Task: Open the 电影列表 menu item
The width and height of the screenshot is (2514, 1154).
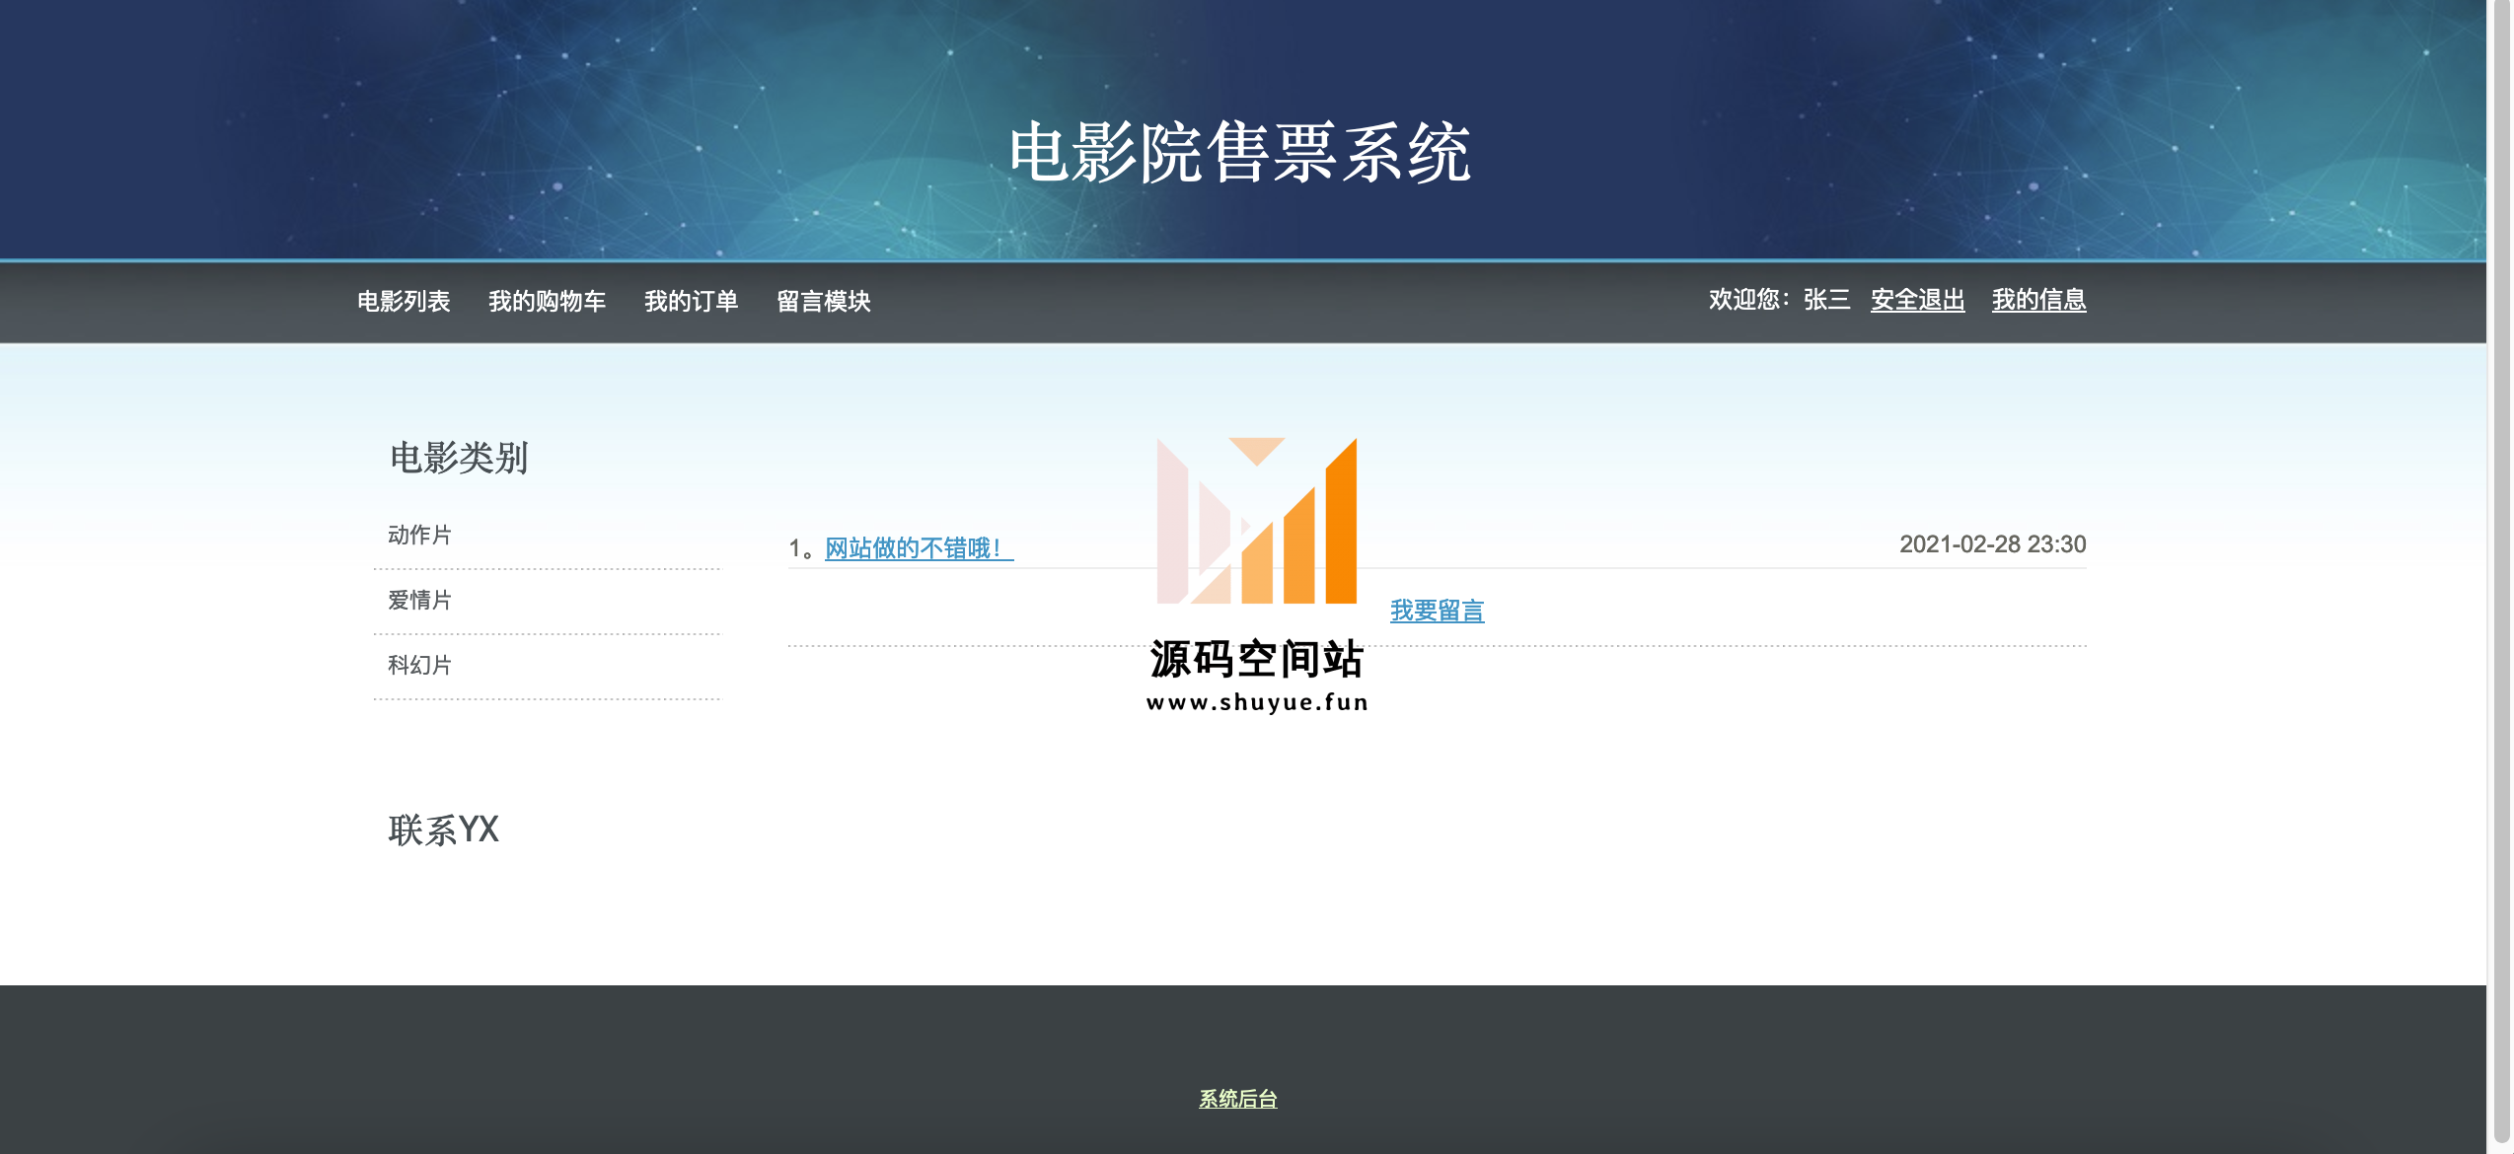Action: pos(404,301)
